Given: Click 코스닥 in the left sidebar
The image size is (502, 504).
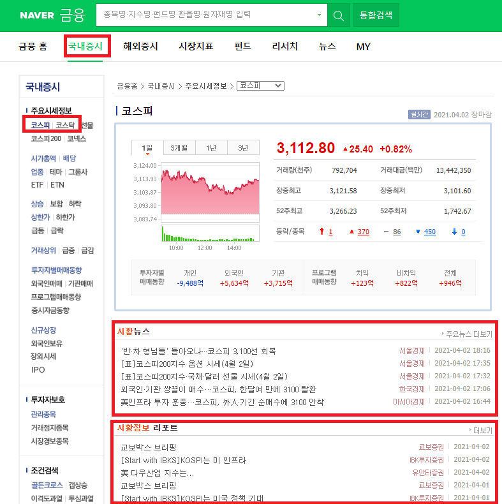Looking at the screenshot, I should [x=65, y=125].
